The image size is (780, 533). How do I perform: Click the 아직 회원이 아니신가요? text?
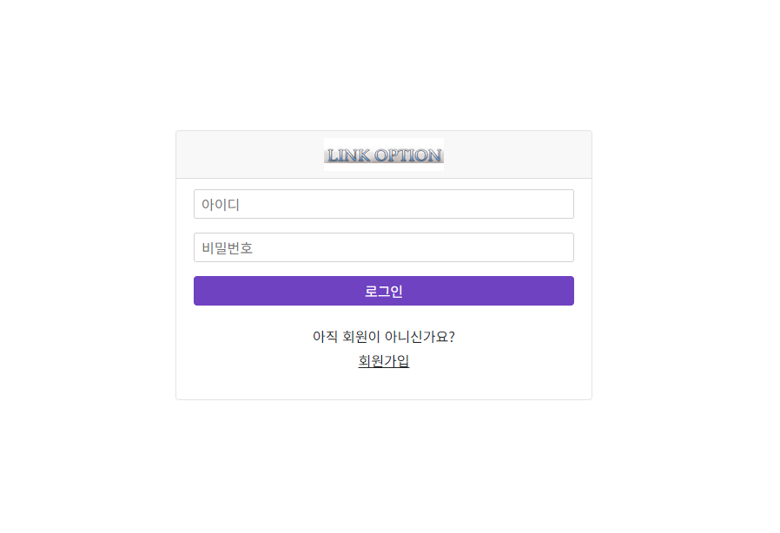[384, 337]
